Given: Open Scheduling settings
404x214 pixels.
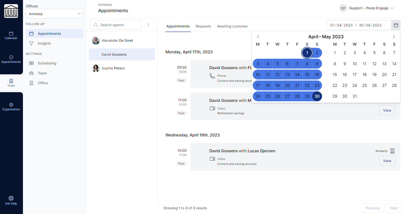Looking at the screenshot, I should tap(47, 63).
